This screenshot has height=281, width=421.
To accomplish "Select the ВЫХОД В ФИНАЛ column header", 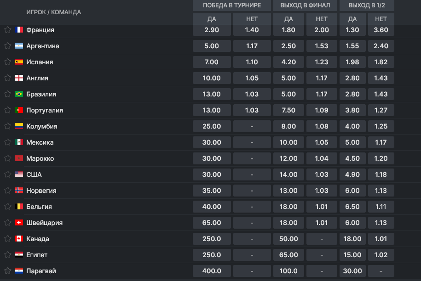I will click(x=305, y=6).
